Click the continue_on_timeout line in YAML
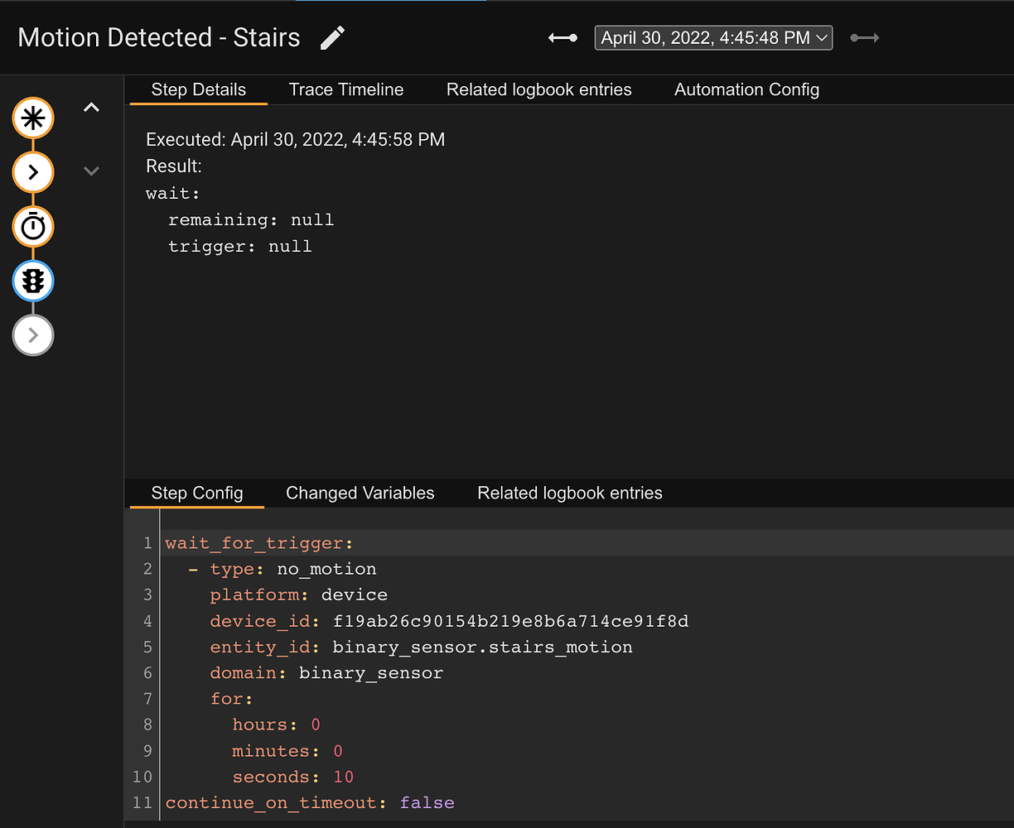 click(x=309, y=802)
